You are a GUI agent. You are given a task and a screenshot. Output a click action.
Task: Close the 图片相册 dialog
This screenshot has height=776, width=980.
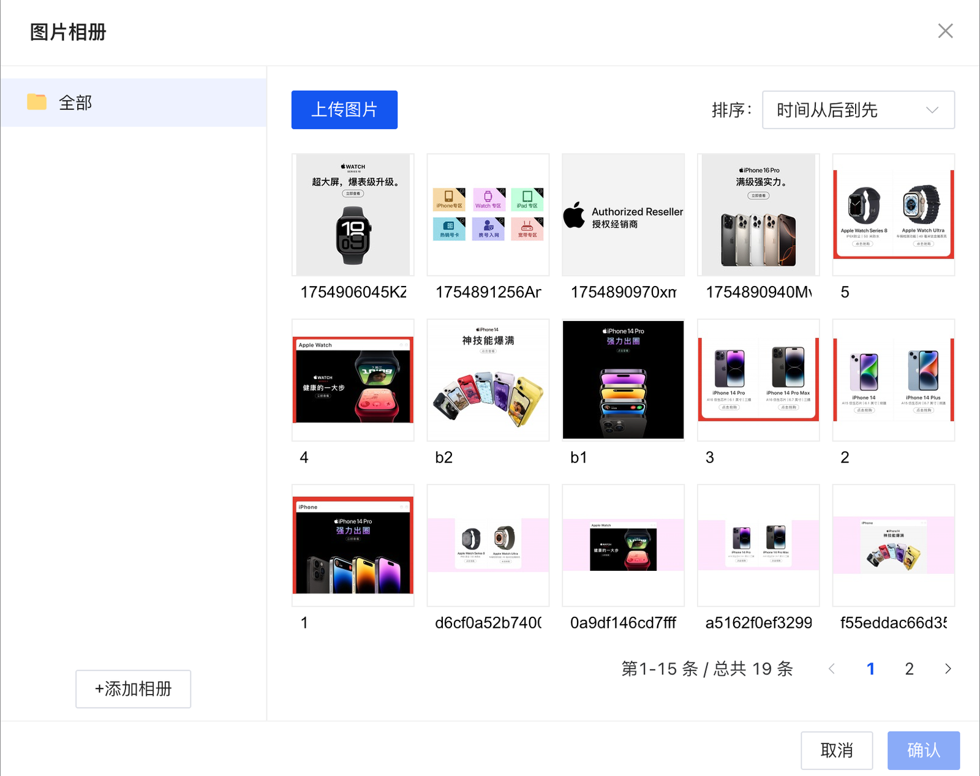pos(945,31)
